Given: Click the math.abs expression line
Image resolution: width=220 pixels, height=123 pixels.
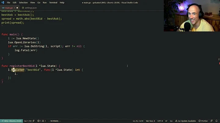Looking at the screenshot, I should tap(31, 19).
